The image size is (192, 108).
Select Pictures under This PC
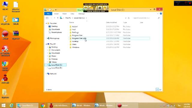(54, 59)
